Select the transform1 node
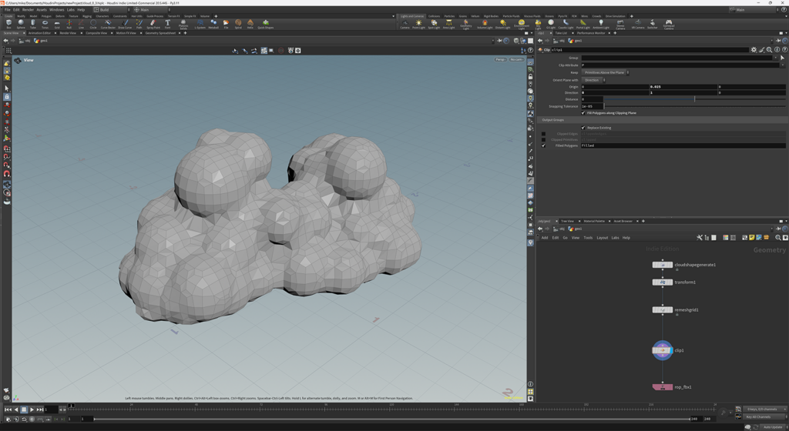Image resolution: width=789 pixels, height=431 pixels. click(x=662, y=282)
